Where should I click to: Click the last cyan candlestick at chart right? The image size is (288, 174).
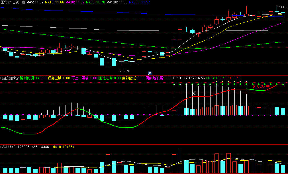click(x=283, y=13)
